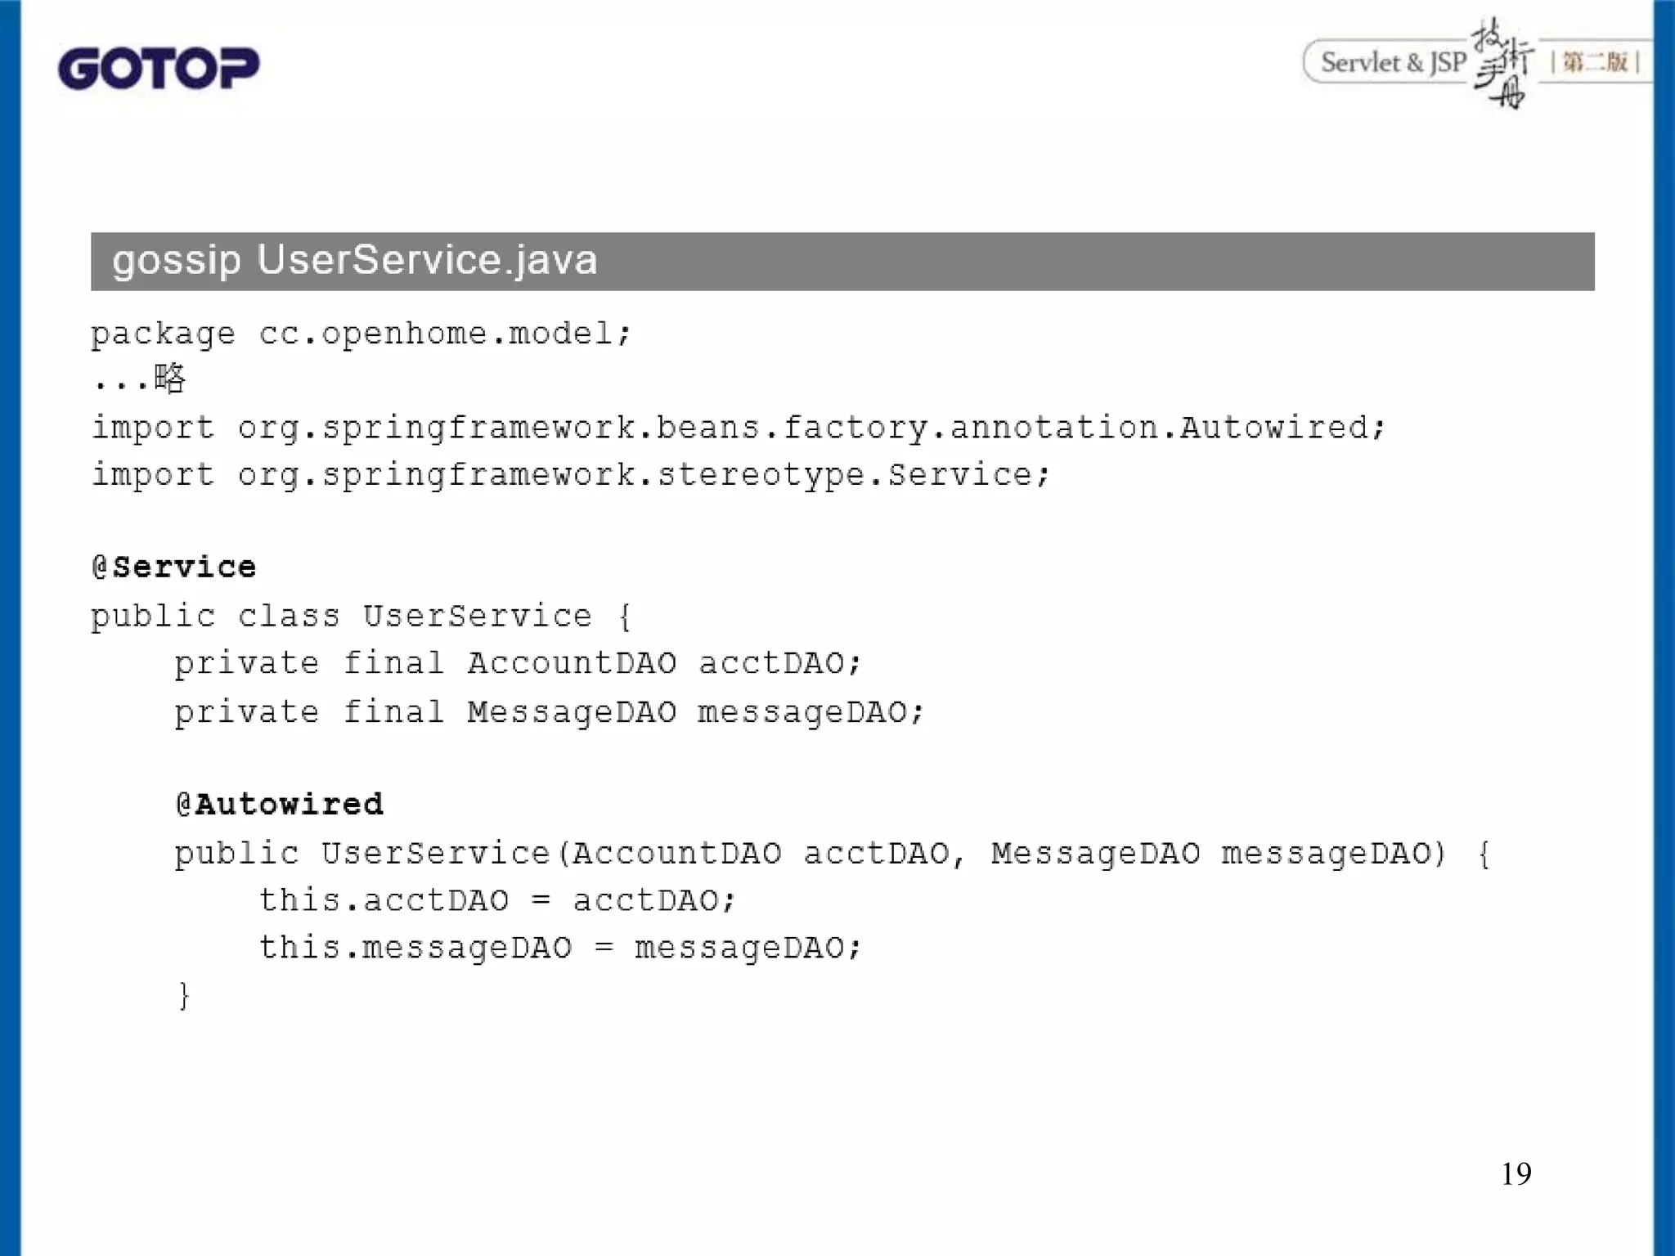This screenshot has width=1675, height=1256.
Task: Click the package cc.openhome.model line
Action: click(x=361, y=334)
